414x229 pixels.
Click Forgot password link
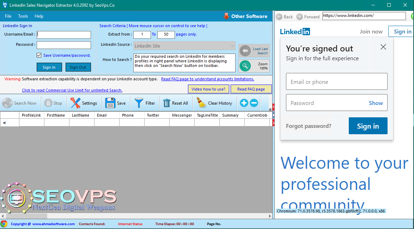[x=309, y=126]
